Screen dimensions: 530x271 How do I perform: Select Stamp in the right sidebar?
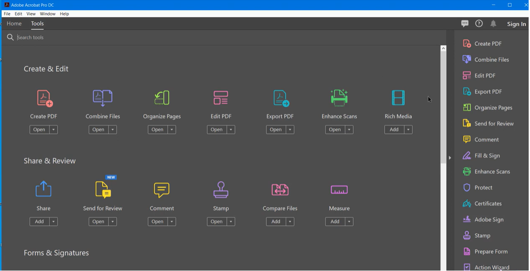pyautogui.click(x=476, y=235)
